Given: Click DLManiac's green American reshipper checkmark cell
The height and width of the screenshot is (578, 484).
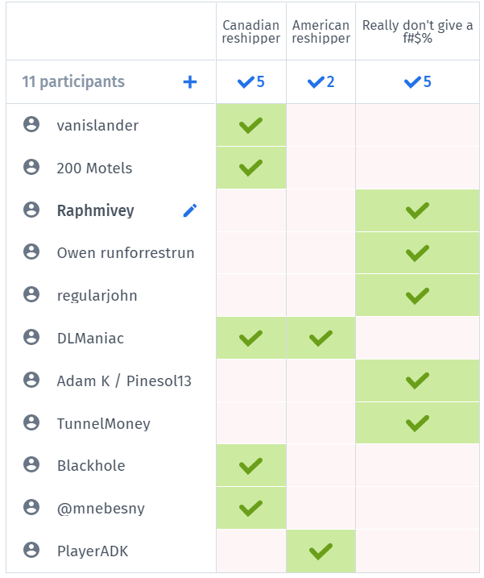Looking at the screenshot, I should 321,338.
